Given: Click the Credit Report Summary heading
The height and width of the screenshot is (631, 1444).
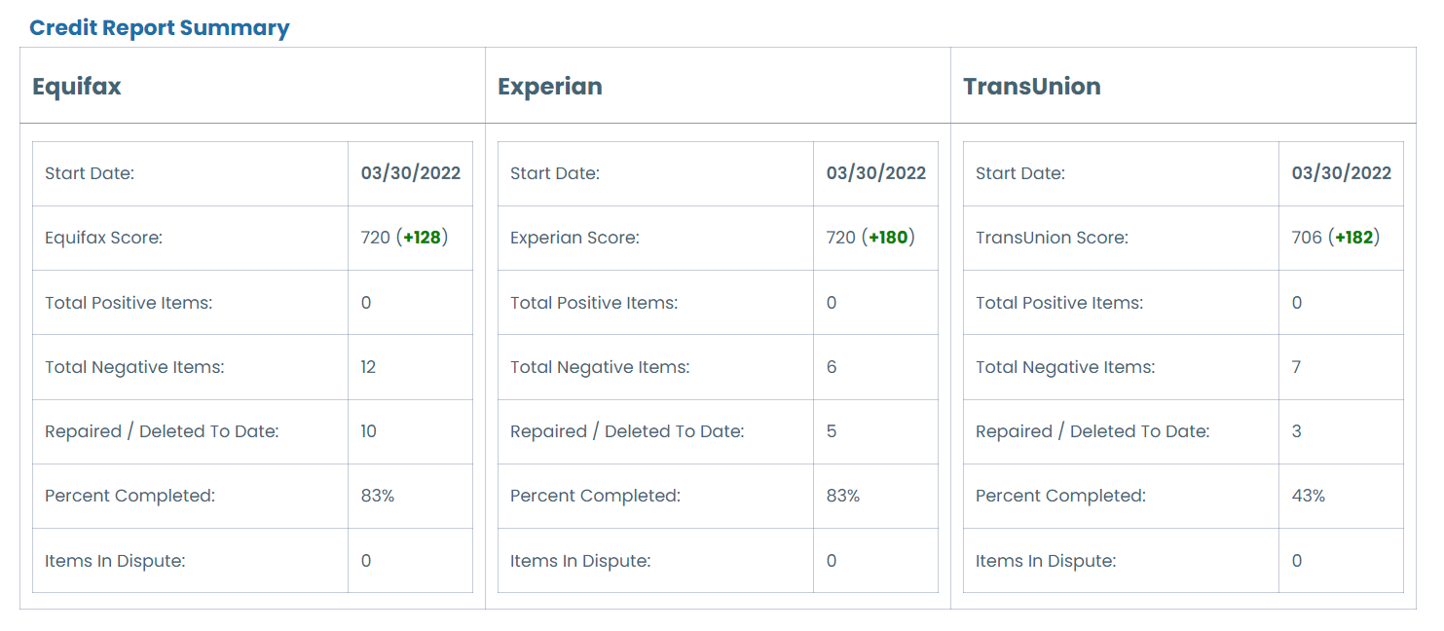Looking at the screenshot, I should click(x=160, y=27).
